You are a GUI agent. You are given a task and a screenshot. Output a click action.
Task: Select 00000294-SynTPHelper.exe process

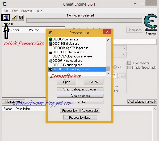click(77, 48)
